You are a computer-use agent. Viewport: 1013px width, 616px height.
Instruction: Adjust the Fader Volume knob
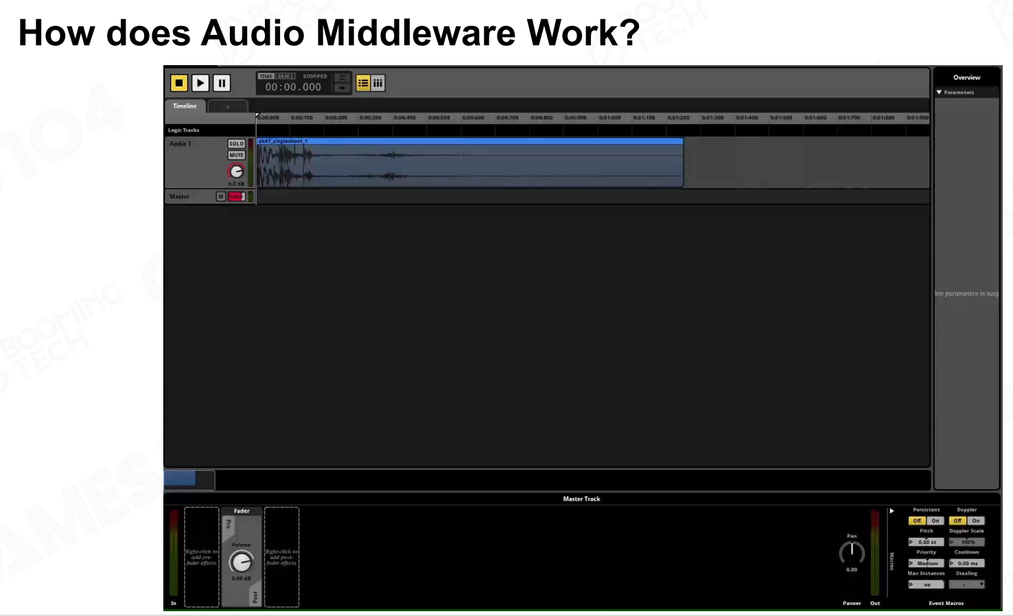coord(241,562)
